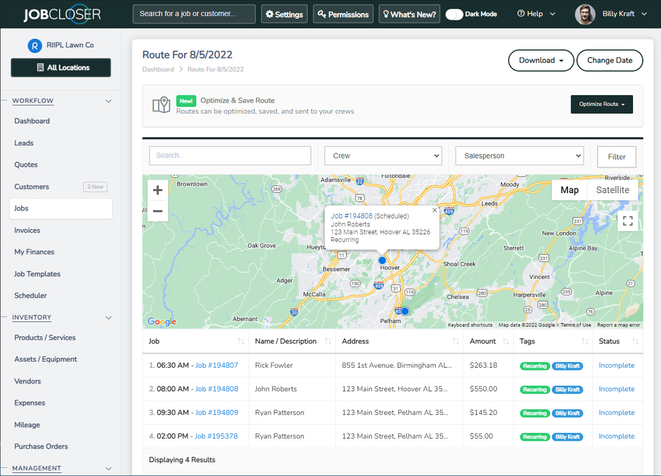Click the Google logo on the map
Screen dimensions: 661x476
click(x=161, y=321)
